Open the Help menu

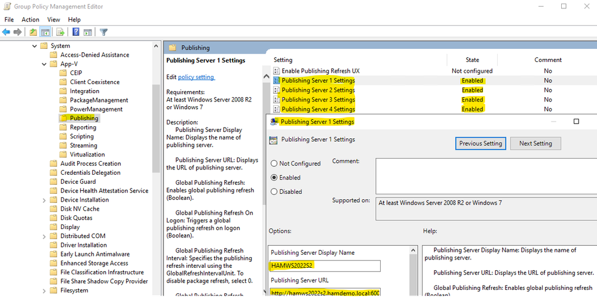(x=74, y=19)
